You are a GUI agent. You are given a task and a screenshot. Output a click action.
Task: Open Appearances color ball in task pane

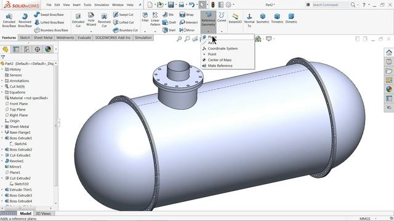pos(389,90)
